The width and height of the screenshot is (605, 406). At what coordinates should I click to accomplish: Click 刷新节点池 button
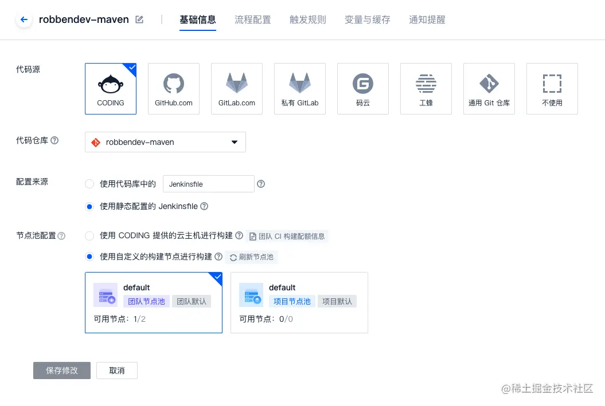(252, 257)
